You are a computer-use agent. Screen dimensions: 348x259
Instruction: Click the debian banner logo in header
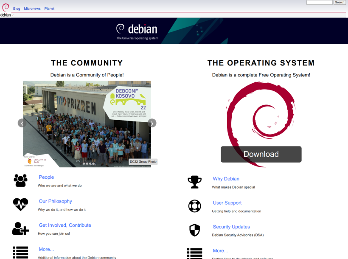tap(137, 31)
